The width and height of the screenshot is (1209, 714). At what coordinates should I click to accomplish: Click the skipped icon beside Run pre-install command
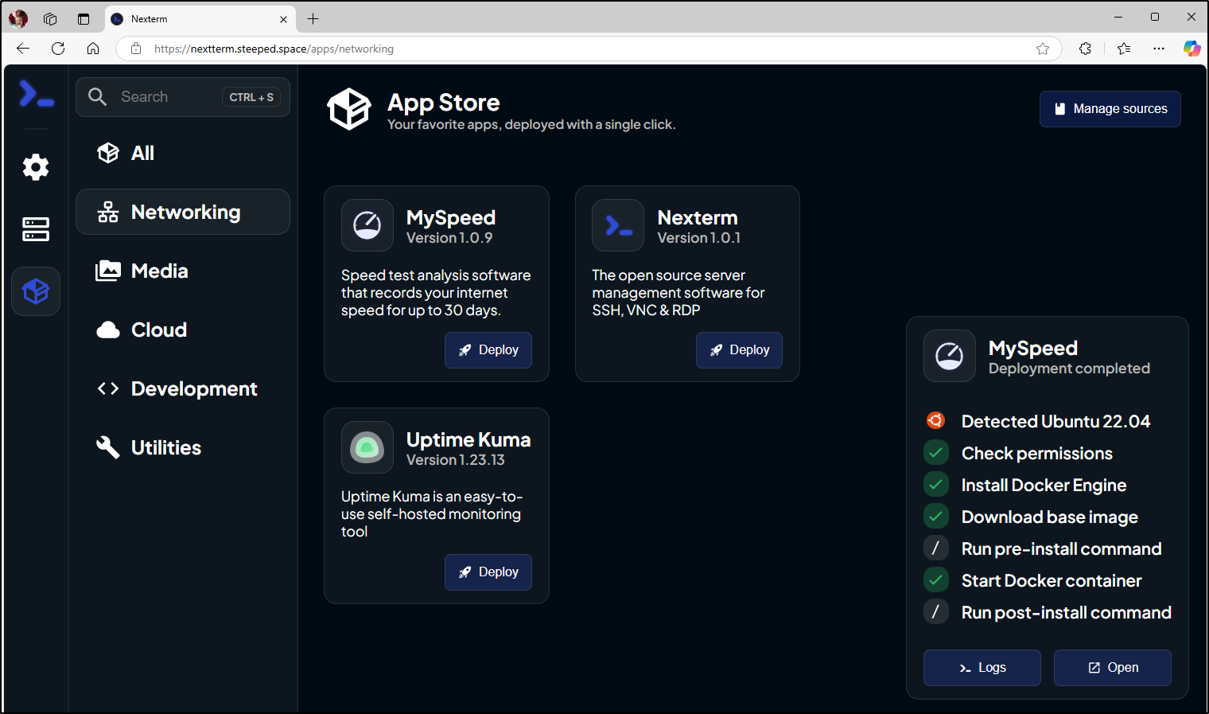pos(935,548)
